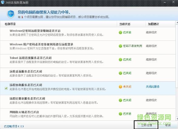Click 维持现状 in the 远程注册表服务 row
Viewport: 178px width, 129px height.
[151, 100]
